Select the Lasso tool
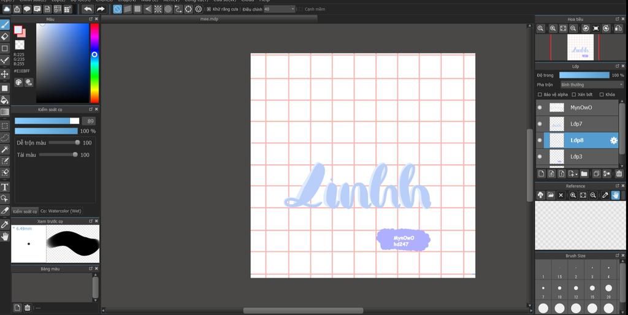Image resolution: width=628 pixels, height=315 pixels. point(5,138)
